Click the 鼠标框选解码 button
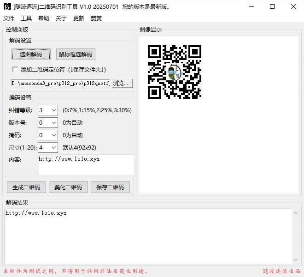Screen dimensions: 304x277 pos(76,54)
